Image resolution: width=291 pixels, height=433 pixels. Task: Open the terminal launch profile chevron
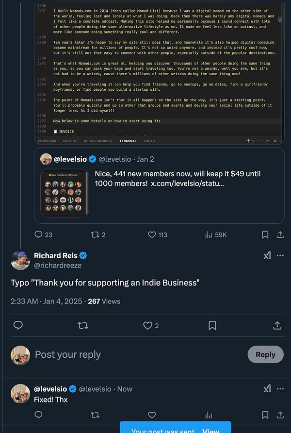click(253, 141)
